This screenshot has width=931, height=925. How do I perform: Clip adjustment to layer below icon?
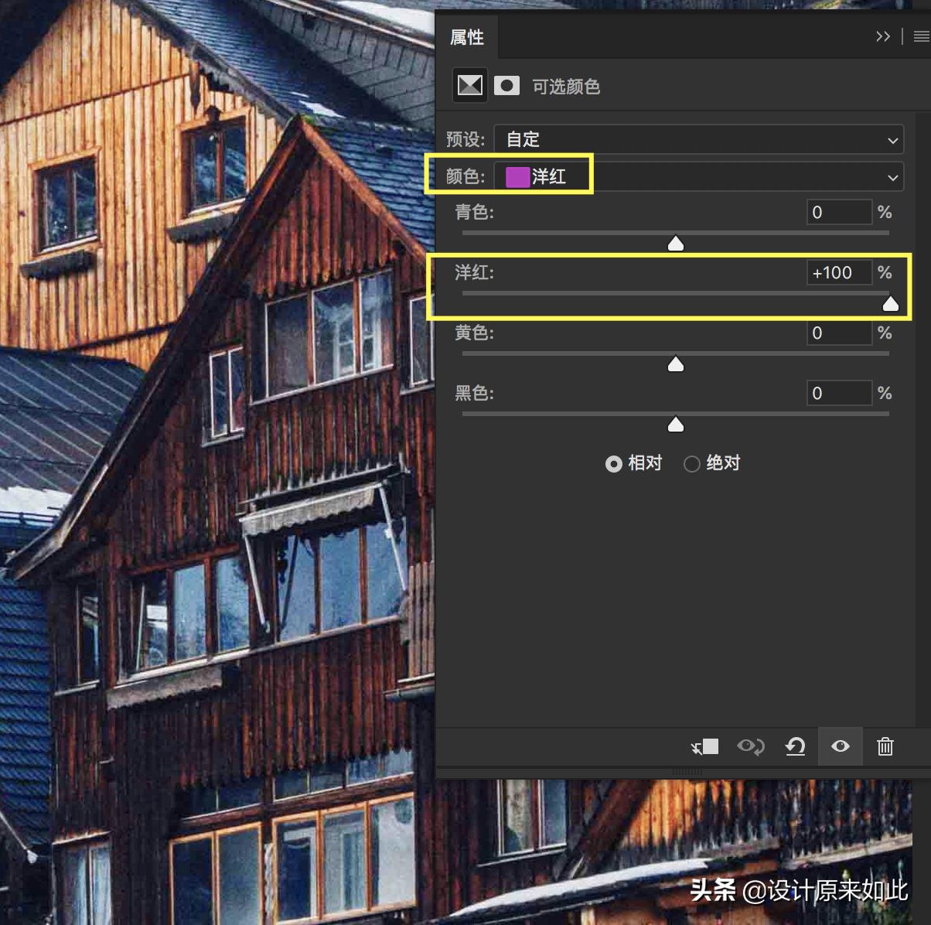point(704,746)
